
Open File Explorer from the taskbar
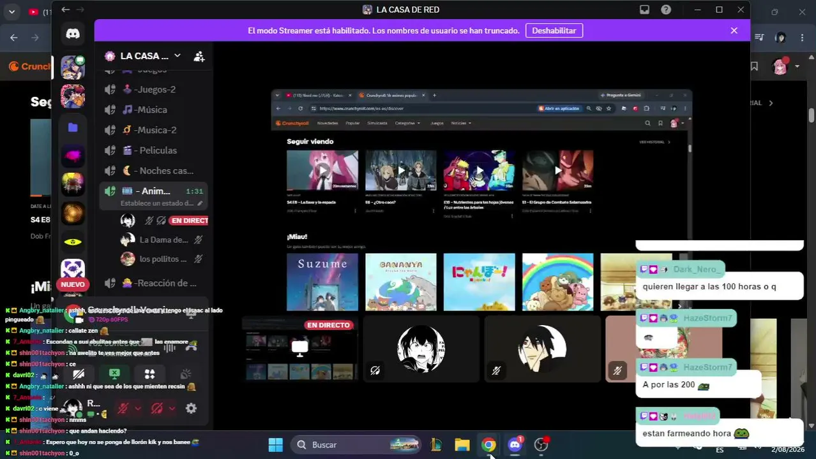pos(462,444)
